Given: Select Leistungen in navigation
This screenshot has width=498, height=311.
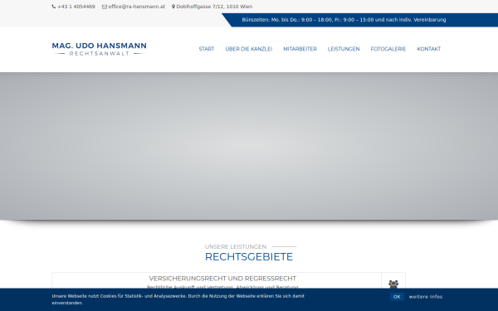Looking at the screenshot, I should [344, 49].
